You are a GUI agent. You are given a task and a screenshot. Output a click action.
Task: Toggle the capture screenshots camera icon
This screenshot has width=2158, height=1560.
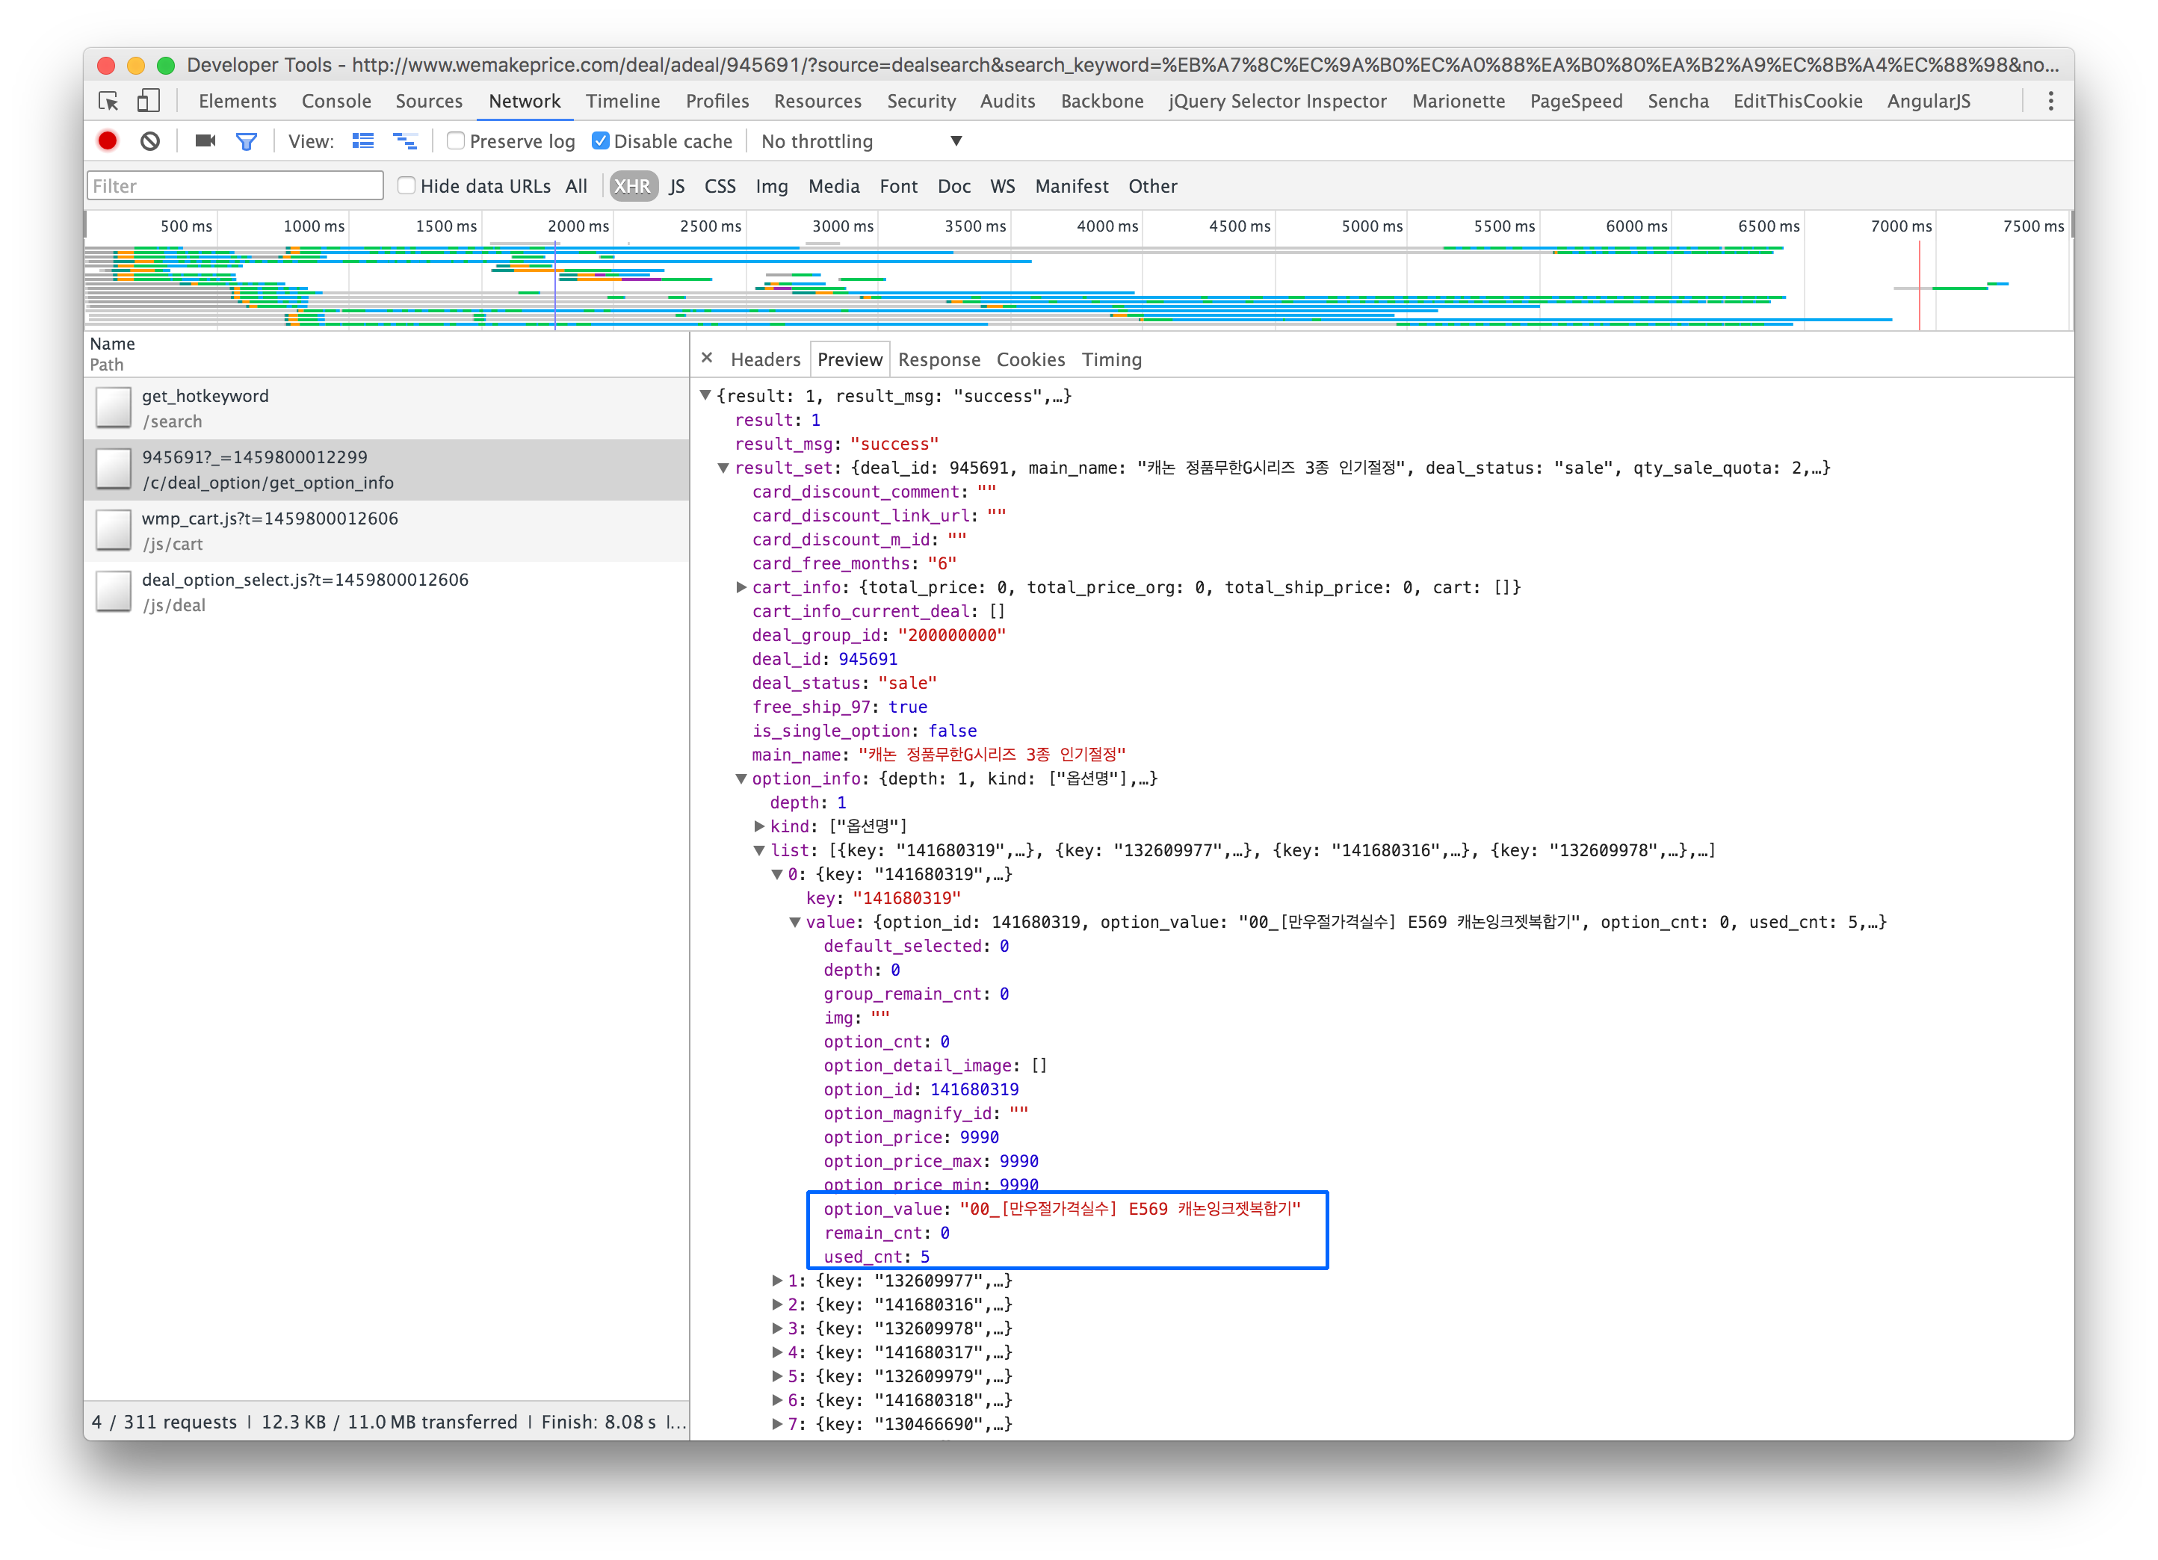click(x=205, y=140)
